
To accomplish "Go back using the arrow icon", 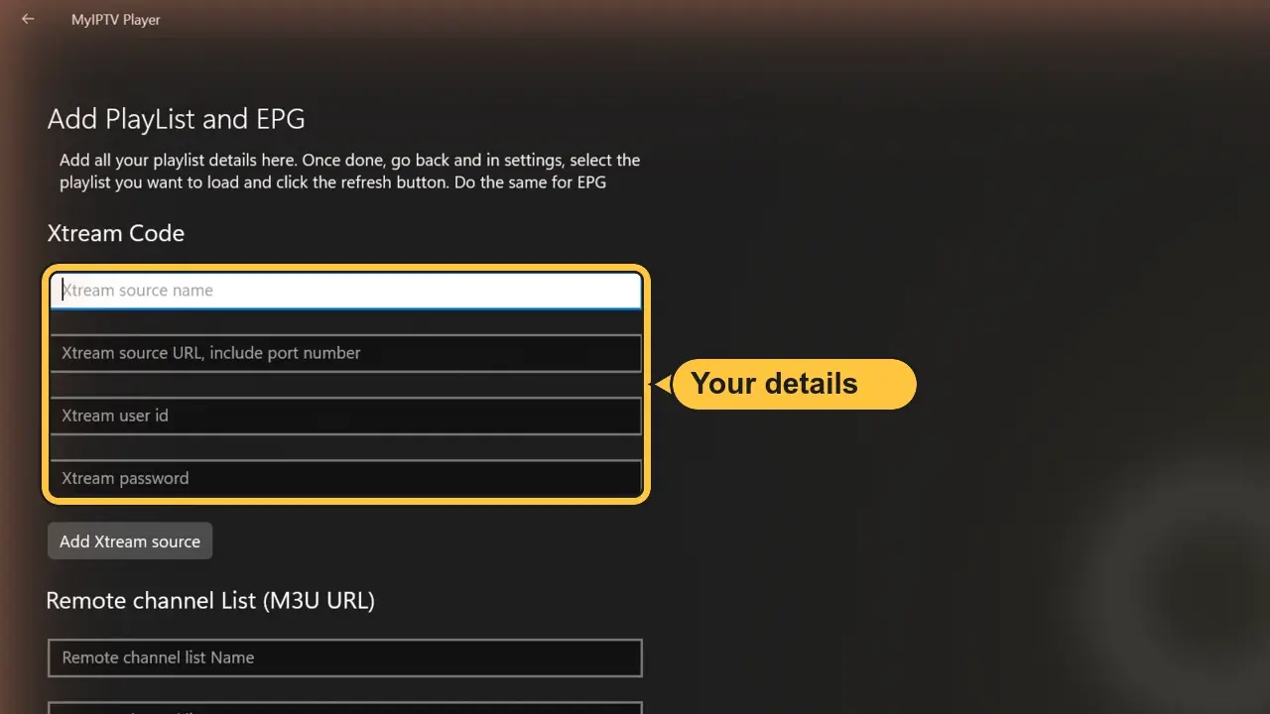I will coord(28,19).
